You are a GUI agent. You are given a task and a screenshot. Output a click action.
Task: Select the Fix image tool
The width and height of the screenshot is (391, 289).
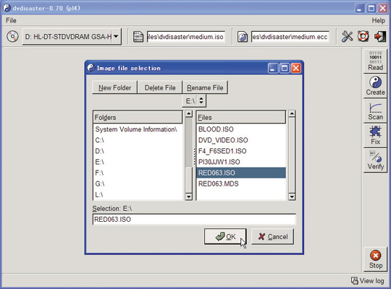click(x=375, y=135)
